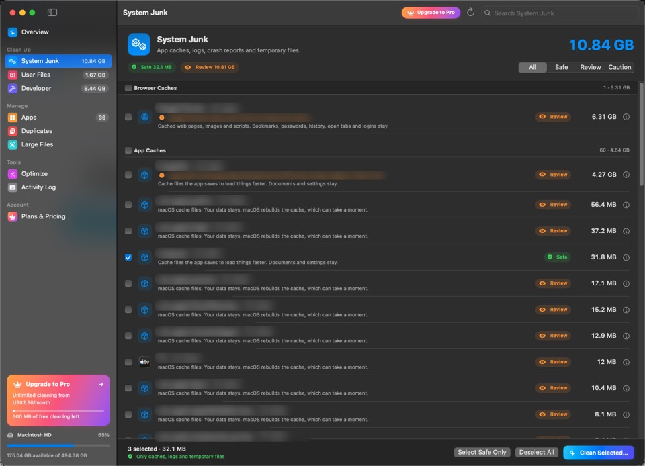This screenshot has width=645, height=466.
Task: Click the 10.84 GB total size
Action: pos(601,45)
